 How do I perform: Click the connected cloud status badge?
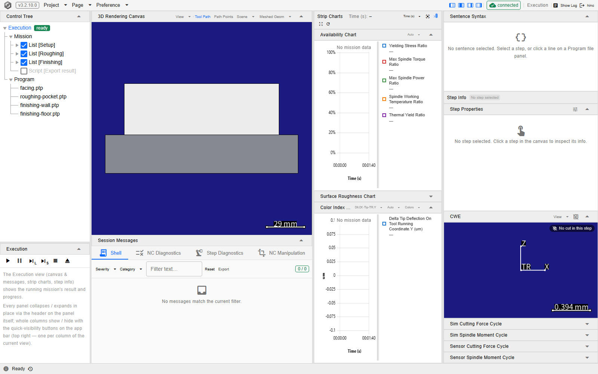tap(503, 5)
